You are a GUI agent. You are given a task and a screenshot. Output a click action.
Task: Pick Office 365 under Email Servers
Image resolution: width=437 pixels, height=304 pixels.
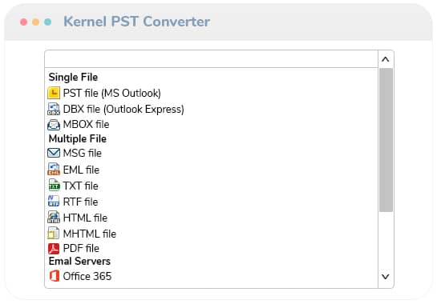(x=87, y=276)
